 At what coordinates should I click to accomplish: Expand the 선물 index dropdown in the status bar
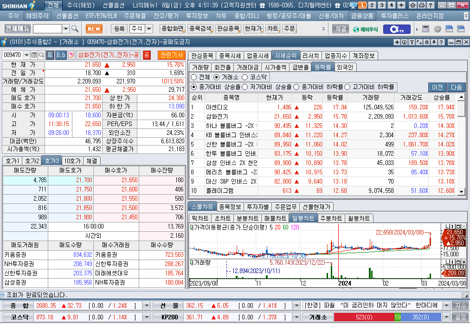pos(296,305)
